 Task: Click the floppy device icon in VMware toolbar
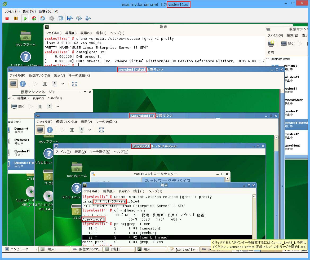coord(70,18)
